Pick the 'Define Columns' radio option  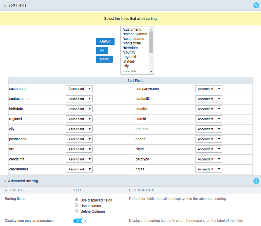(x=76, y=211)
